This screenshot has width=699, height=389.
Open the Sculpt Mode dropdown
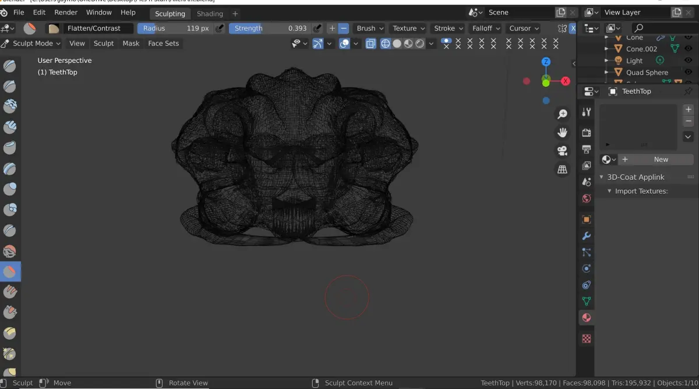click(31, 44)
